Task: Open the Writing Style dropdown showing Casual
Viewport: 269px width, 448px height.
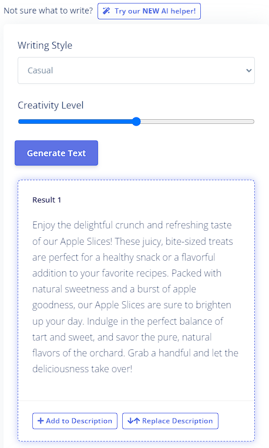Action: 136,70
